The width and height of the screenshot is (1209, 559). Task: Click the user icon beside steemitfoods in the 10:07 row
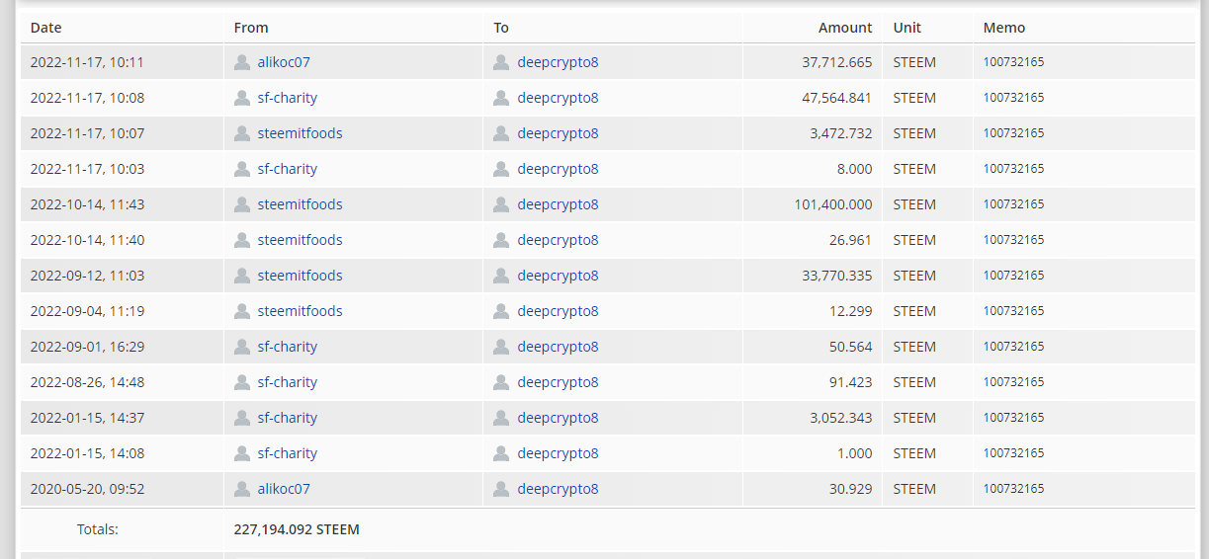coord(242,133)
